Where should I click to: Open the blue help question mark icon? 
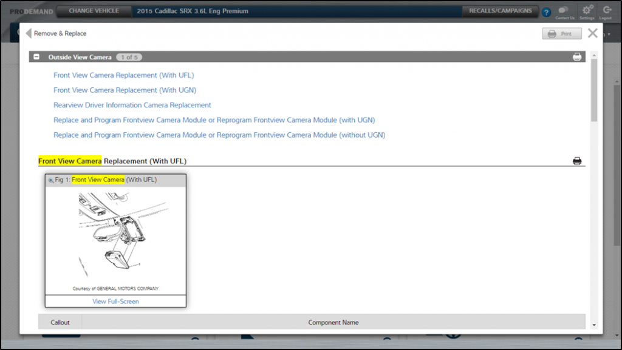[x=546, y=12]
